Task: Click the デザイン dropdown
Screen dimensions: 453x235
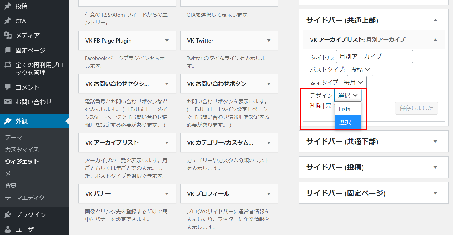Action: pos(348,95)
